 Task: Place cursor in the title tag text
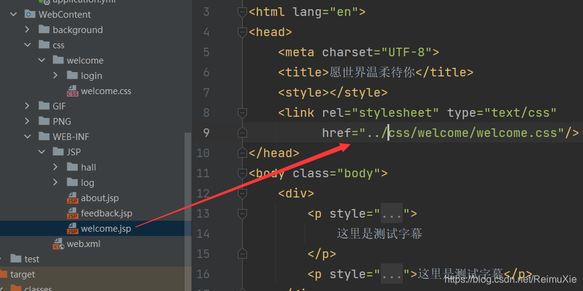pos(372,72)
